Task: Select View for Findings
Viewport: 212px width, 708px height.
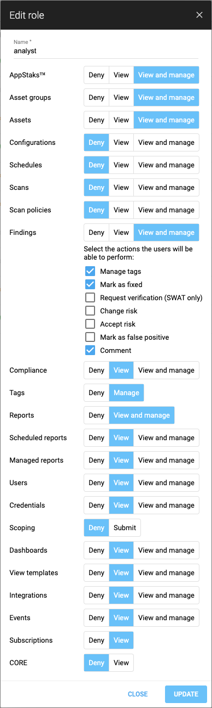Action: 121,232
